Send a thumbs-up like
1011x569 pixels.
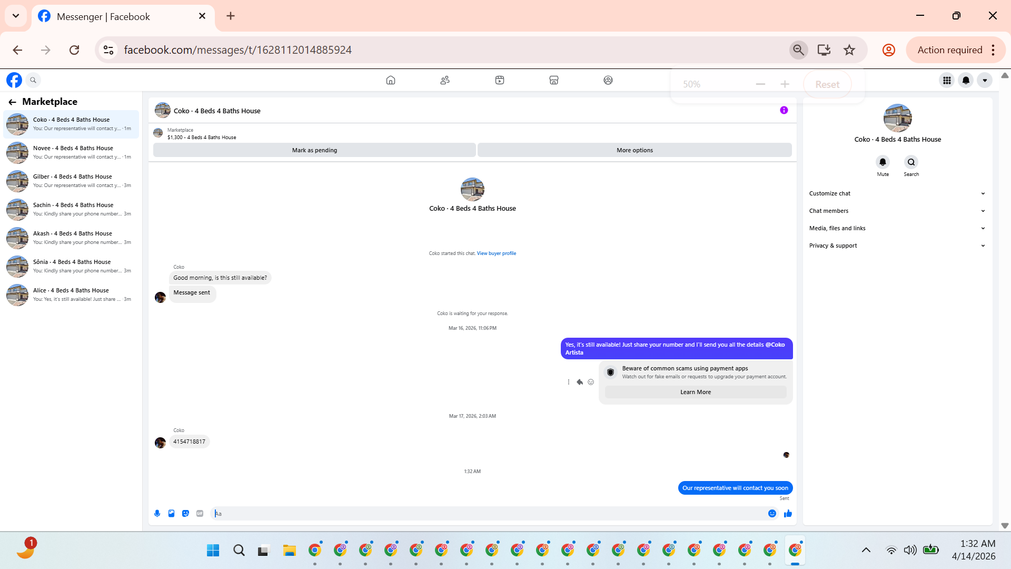click(788, 514)
